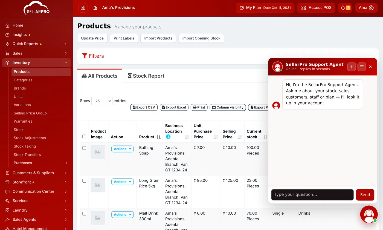Open Actions dropdown for Malt Drink 330ml
383x230 pixels.
tap(122, 215)
